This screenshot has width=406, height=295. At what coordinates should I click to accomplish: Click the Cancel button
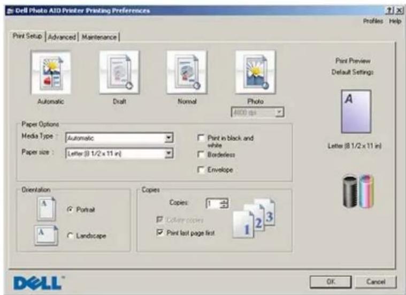click(x=376, y=282)
